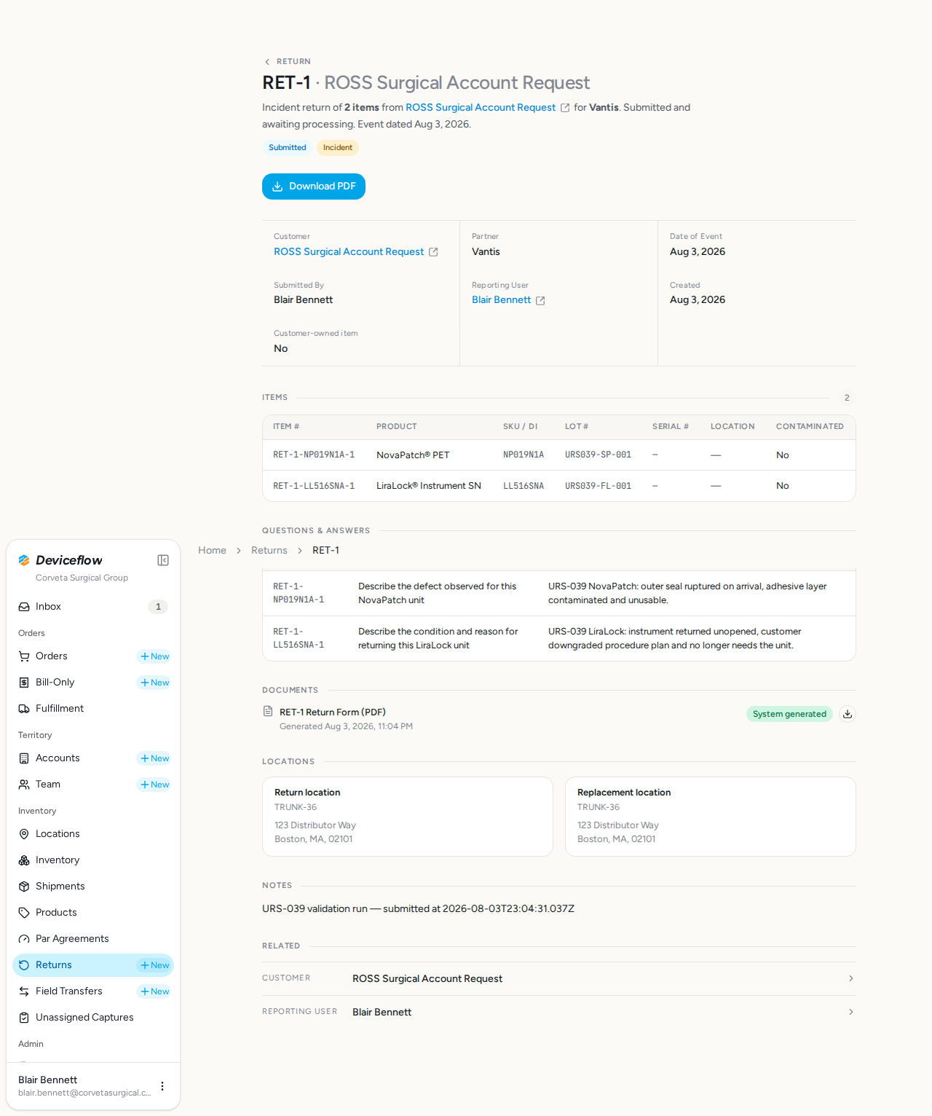Click the Fulfillment truck icon
The width and height of the screenshot is (932, 1116).
click(x=24, y=709)
